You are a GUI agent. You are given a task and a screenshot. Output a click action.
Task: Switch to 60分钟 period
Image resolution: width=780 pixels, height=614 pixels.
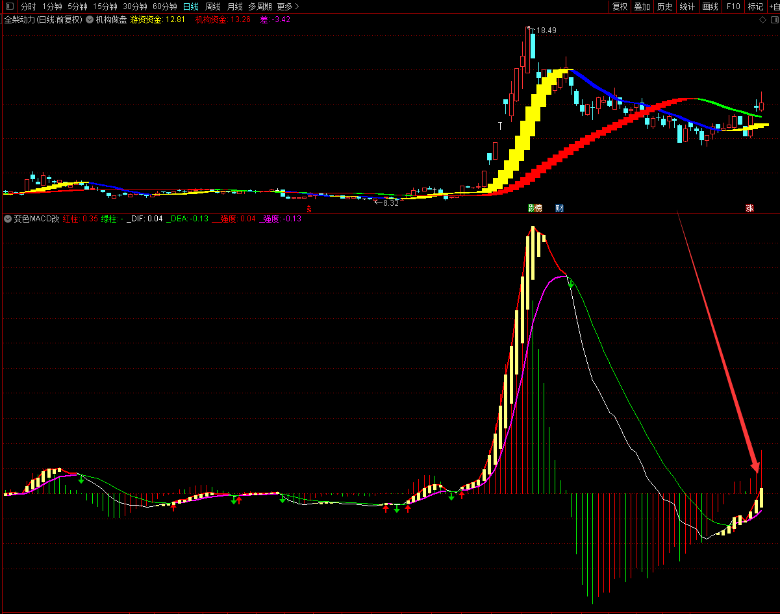165,6
